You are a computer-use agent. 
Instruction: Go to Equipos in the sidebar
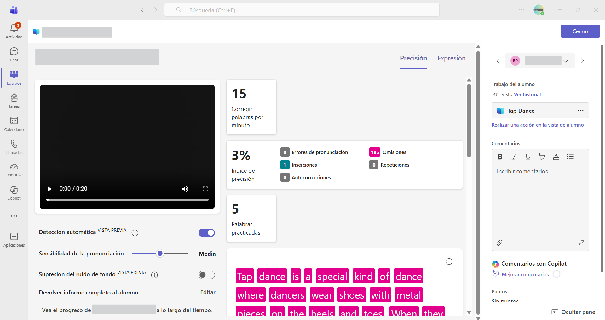click(x=14, y=78)
